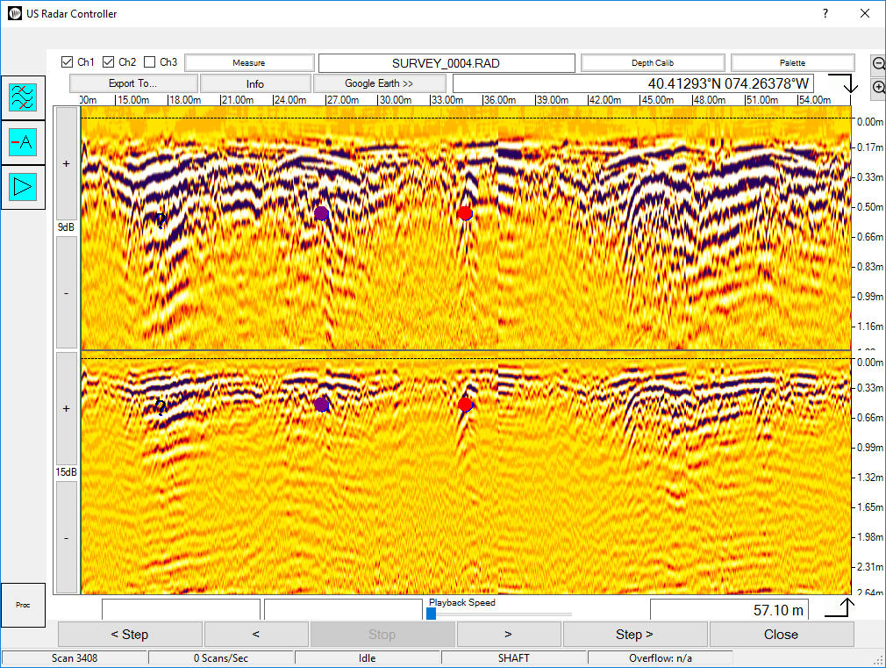The width and height of the screenshot is (886, 668).
Task: Click the Measure button
Action: click(x=249, y=63)
